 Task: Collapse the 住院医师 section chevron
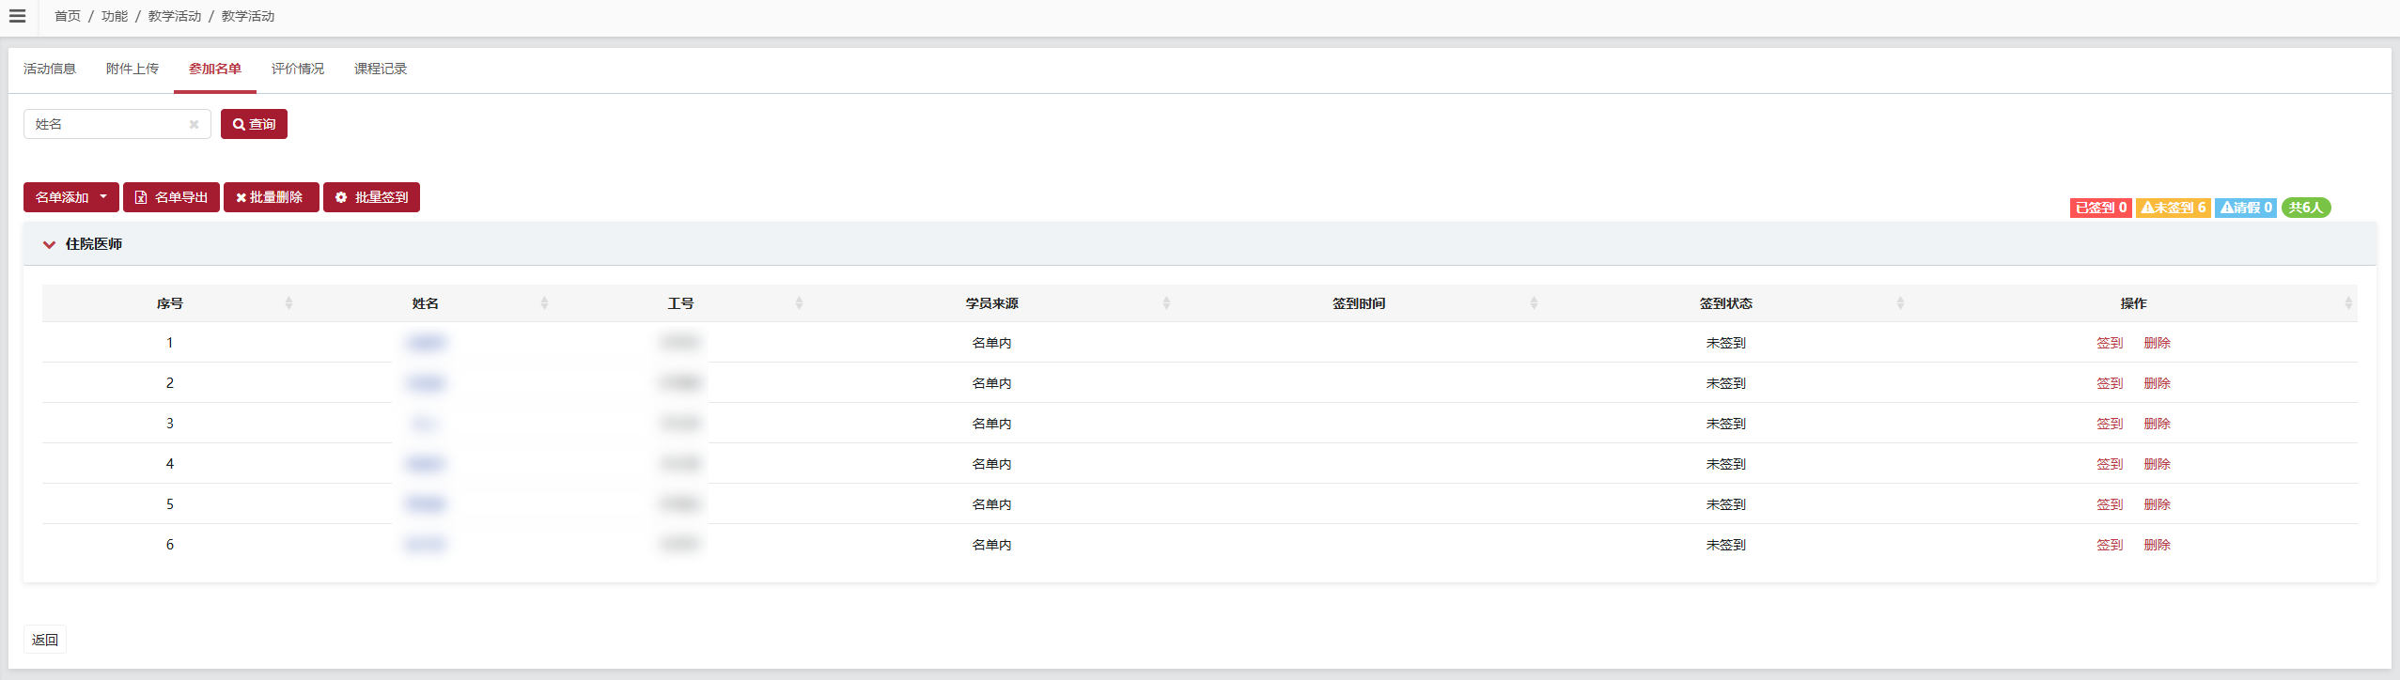tap(49, 244)
